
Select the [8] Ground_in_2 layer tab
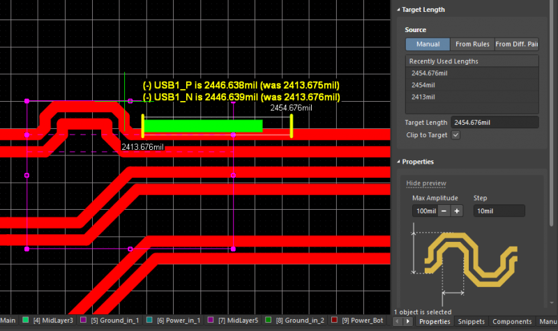pyautogui.click(x=300, y=321)
